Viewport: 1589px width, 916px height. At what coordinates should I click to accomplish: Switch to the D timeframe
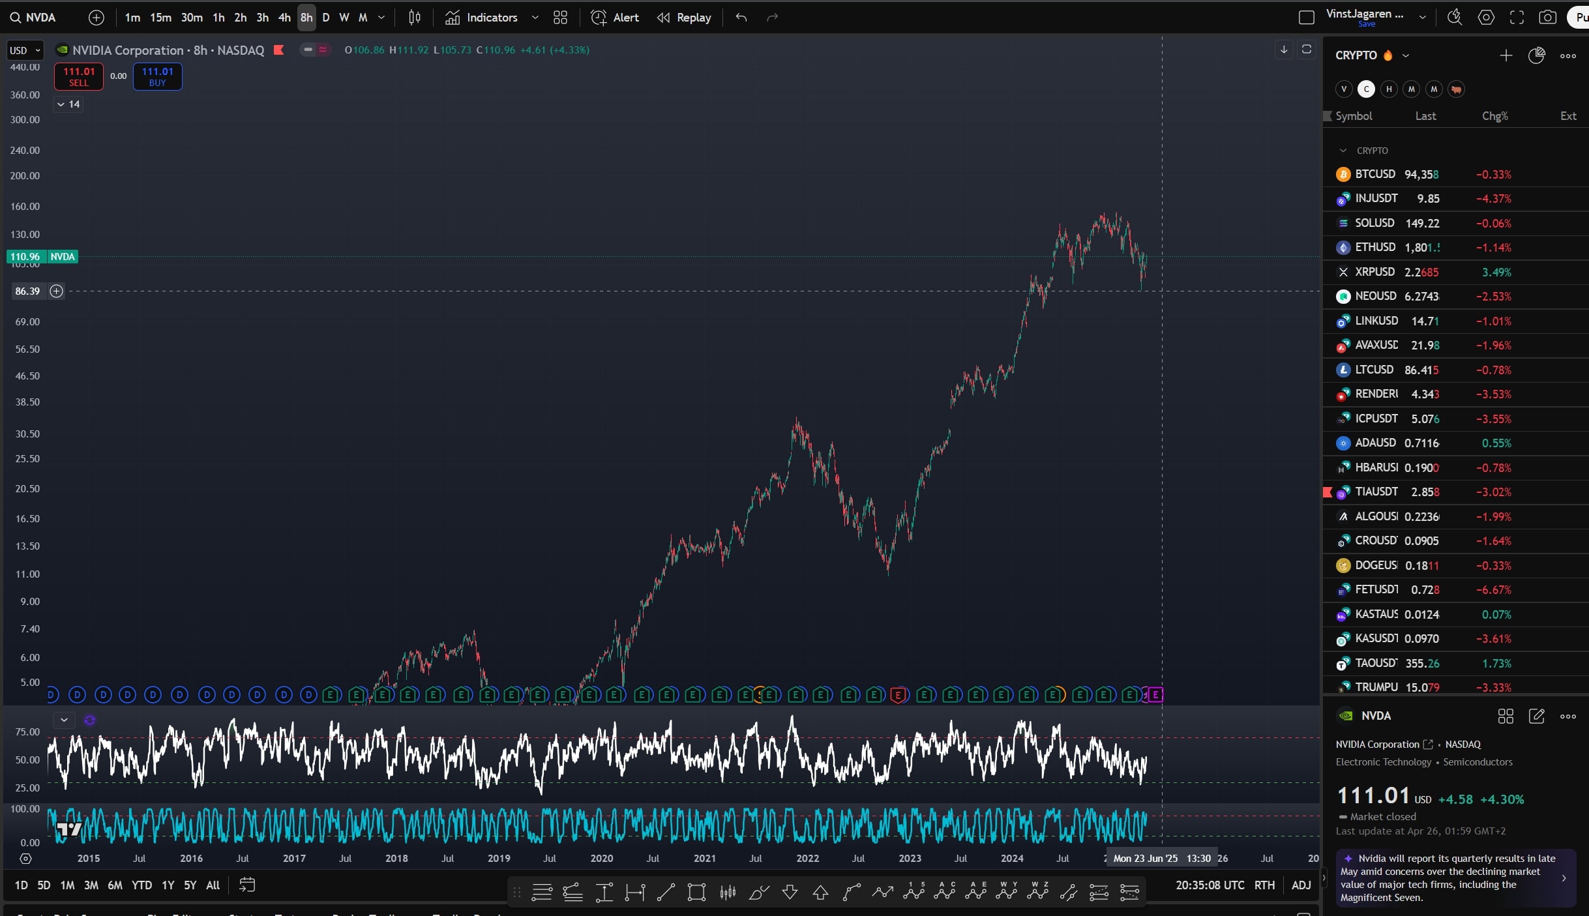point(326,18)
